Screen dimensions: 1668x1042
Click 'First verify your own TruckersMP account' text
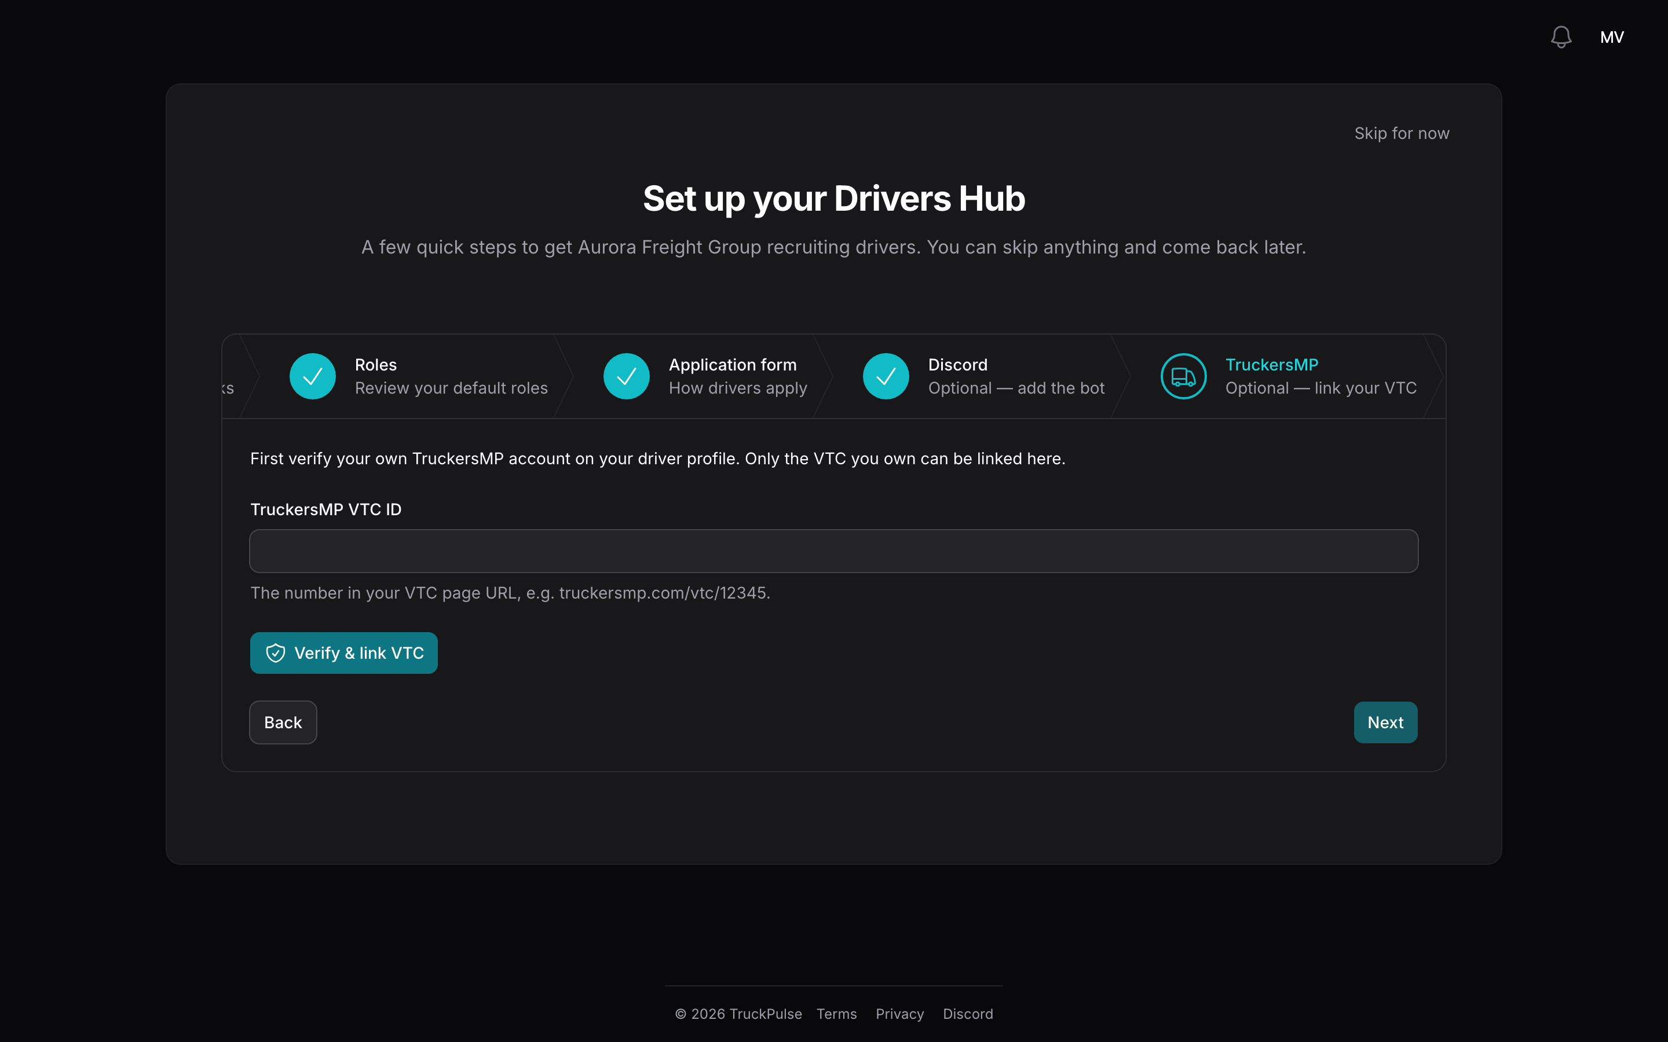tap(411, 458)
